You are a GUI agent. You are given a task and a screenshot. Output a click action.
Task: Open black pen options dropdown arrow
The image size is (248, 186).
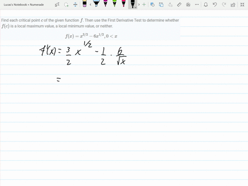[x=135, y=7]
